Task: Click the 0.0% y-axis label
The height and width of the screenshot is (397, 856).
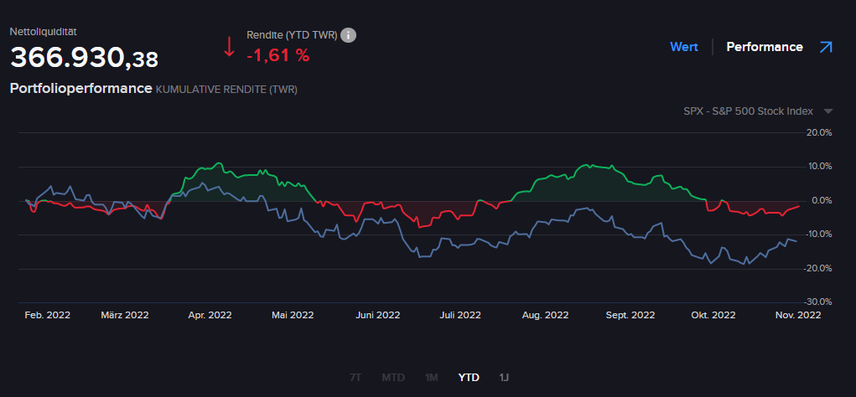Action: point(818,201)
